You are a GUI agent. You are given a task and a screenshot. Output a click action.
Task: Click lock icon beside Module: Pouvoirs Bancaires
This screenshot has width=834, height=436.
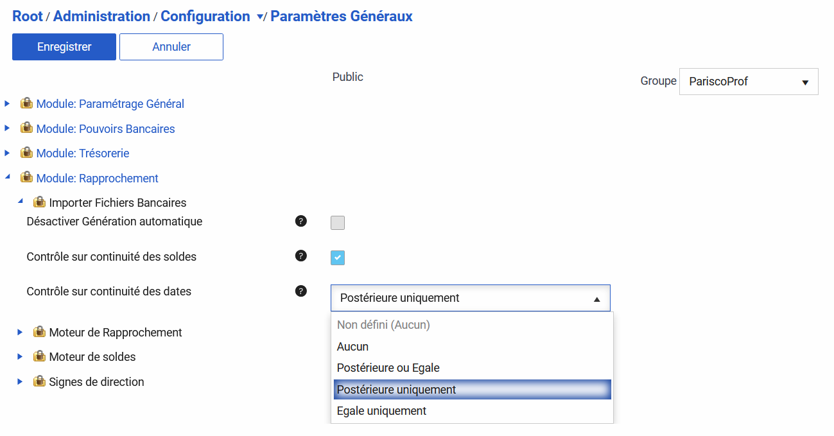point(26,128)
